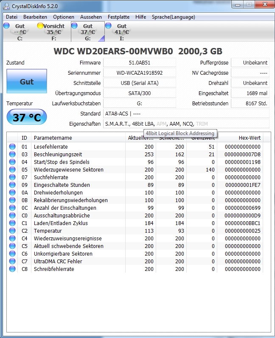
Task: Click the Drehzahl Unbekannt field
Action: pyautogui.click(x=250, y=83)
